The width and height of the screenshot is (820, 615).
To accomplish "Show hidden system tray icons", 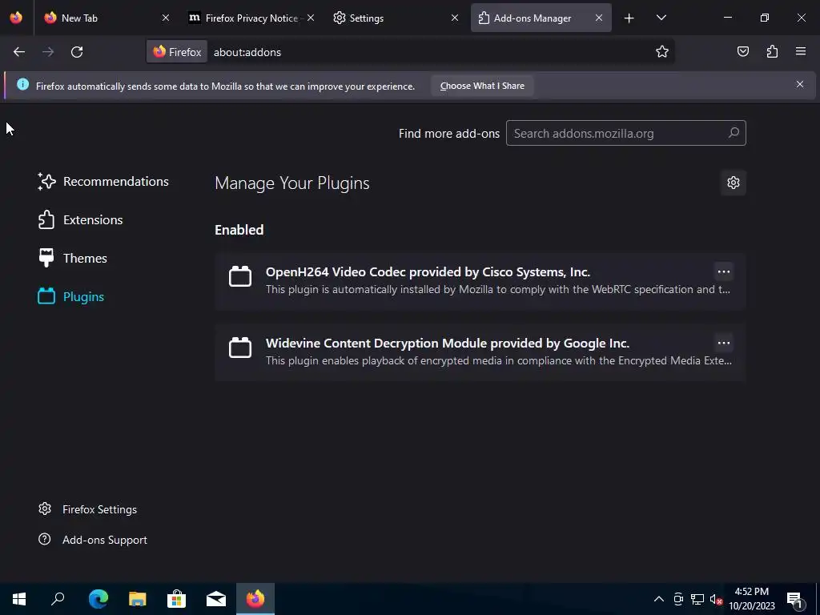I will point(659,599).
